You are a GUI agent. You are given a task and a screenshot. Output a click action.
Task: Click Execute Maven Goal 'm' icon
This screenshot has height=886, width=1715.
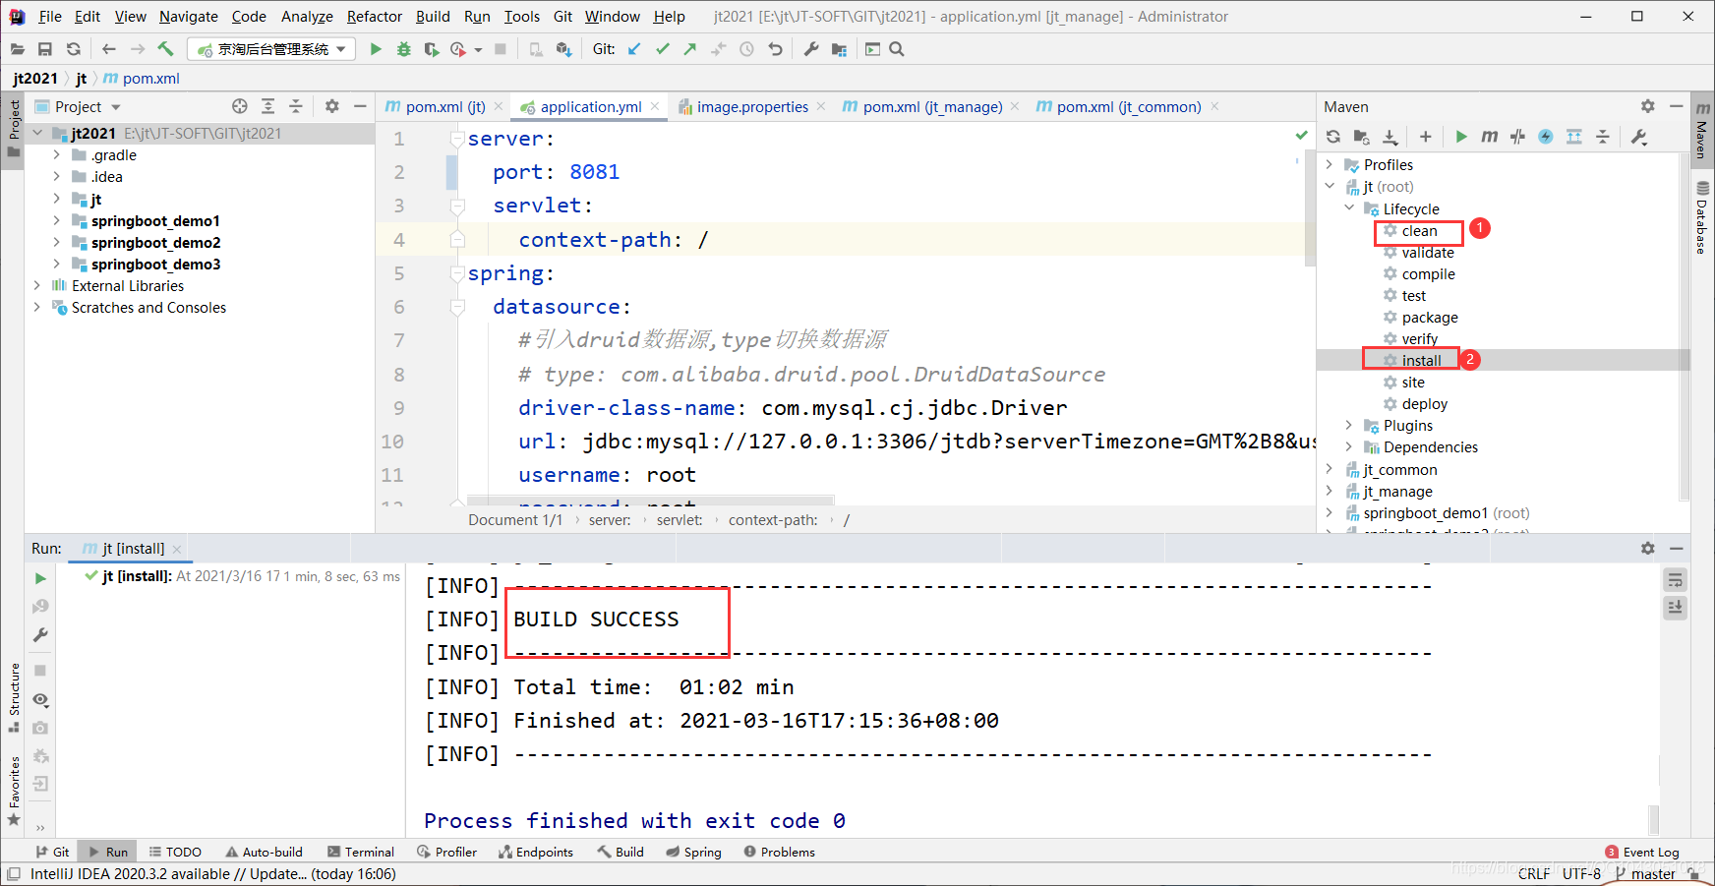[1490, 137]
